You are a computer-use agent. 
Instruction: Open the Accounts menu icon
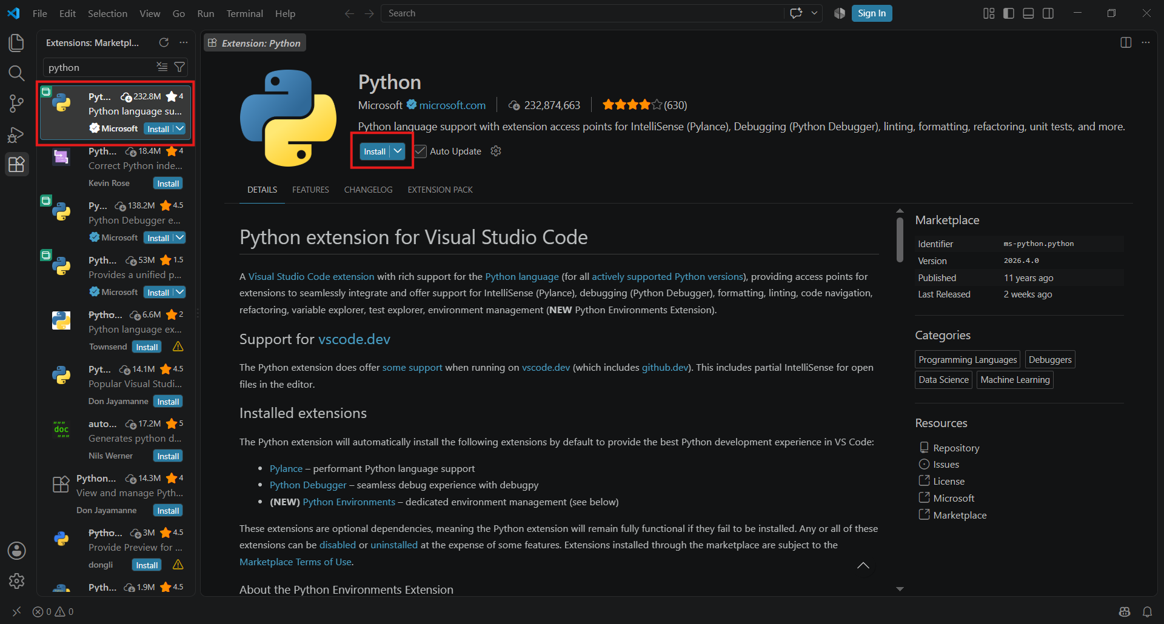point(16,551)
